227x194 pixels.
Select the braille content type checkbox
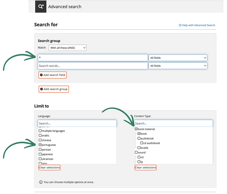point(139,148)
